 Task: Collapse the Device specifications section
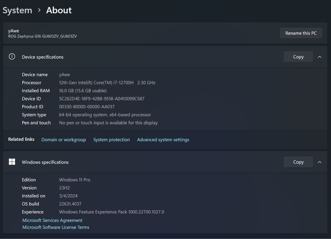point(319,57)
